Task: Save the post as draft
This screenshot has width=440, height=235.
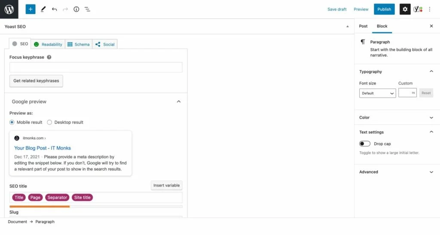Action: pyautogui.click(x=337, y=9)
